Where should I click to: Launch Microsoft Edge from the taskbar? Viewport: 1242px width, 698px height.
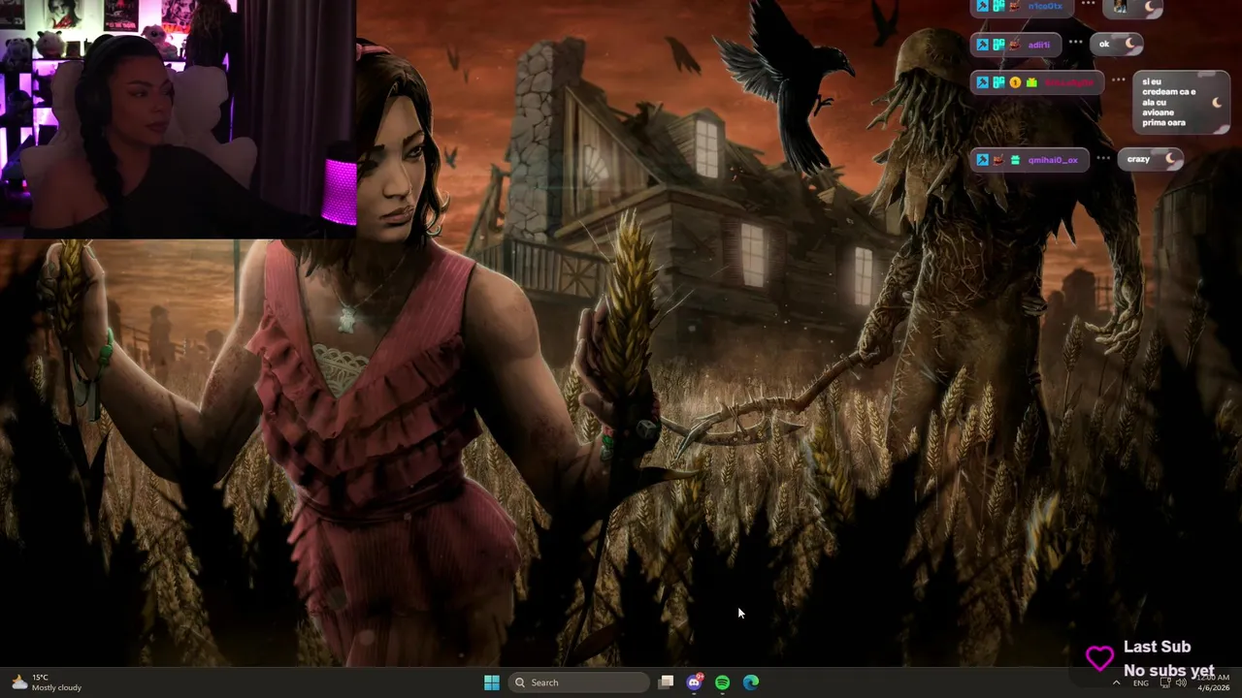(x=751, y=682)
